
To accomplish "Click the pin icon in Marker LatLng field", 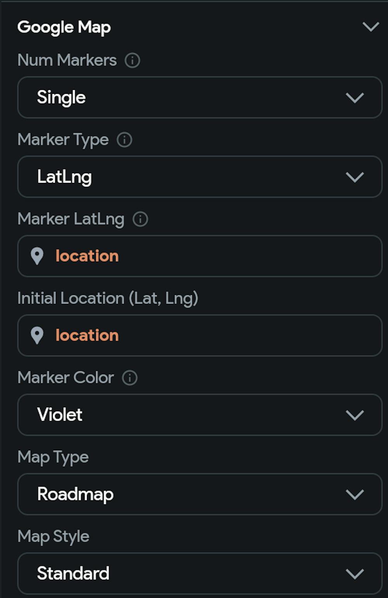I will click(38, 256).
